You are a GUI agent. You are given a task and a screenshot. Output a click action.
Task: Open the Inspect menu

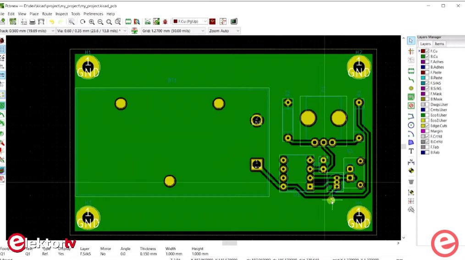point(61,14)
